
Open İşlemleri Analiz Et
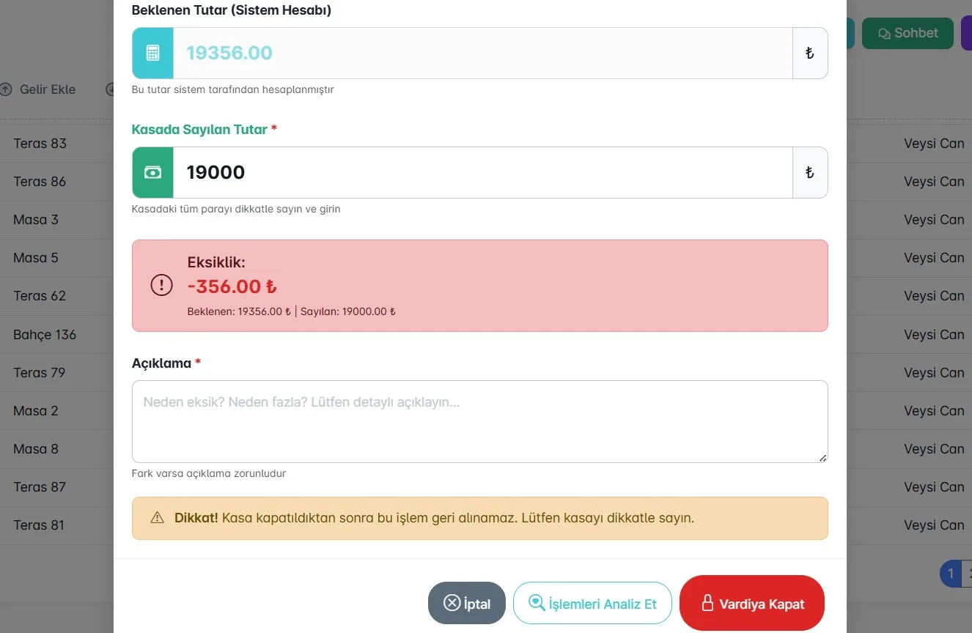click(592, 603)
